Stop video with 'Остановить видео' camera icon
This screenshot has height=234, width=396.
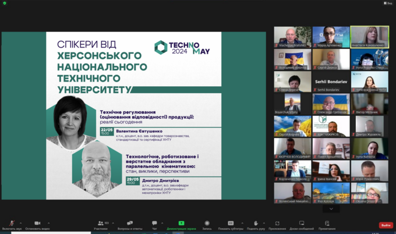37,223
